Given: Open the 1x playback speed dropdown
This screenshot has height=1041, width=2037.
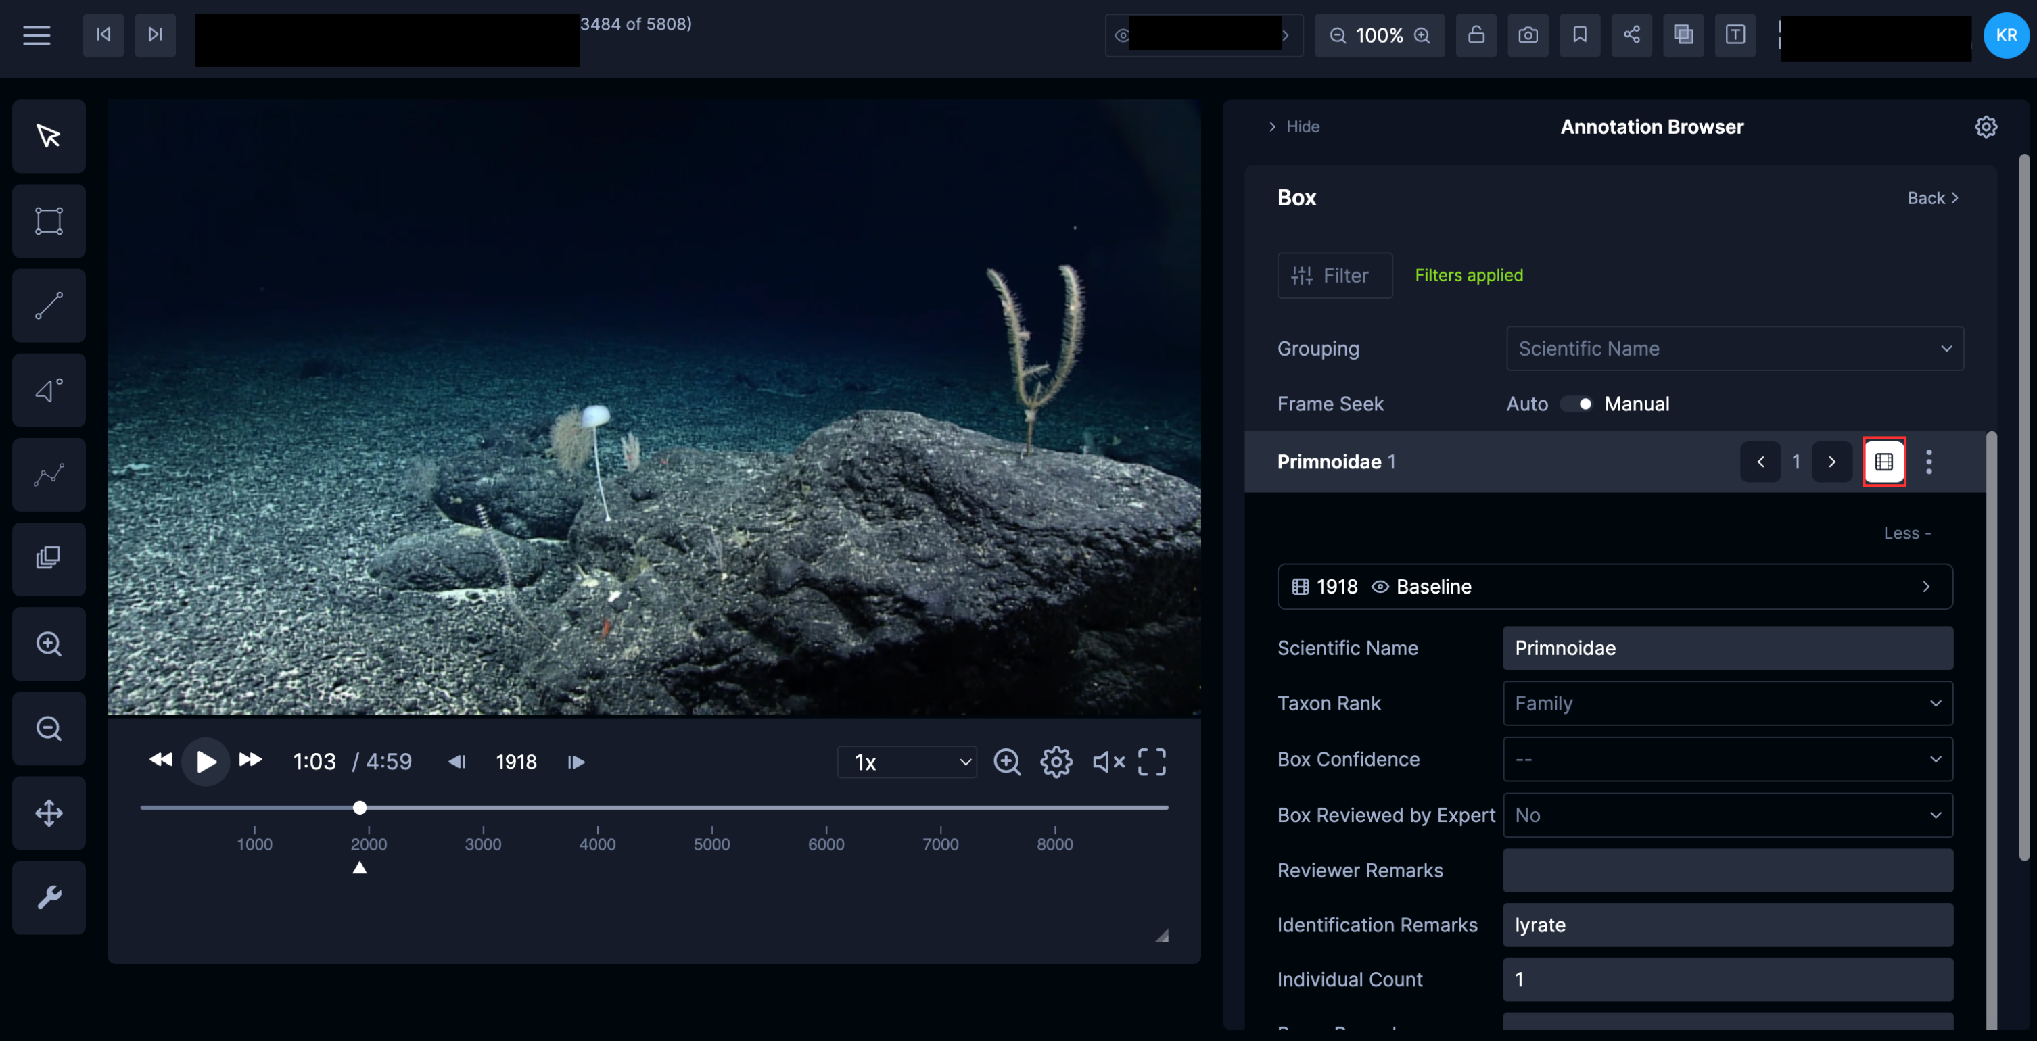Looking at the screenshot, I should 908,762.
